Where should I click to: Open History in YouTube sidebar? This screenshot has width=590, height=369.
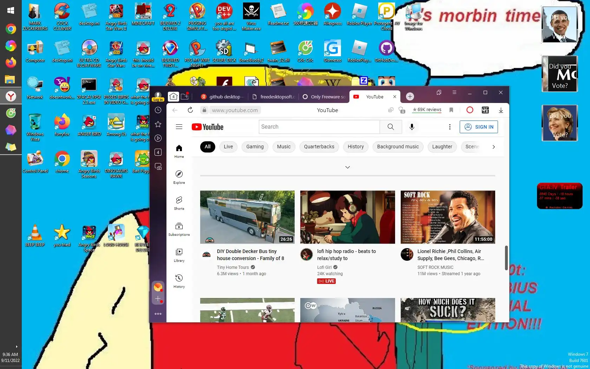(x=179, y=281)
